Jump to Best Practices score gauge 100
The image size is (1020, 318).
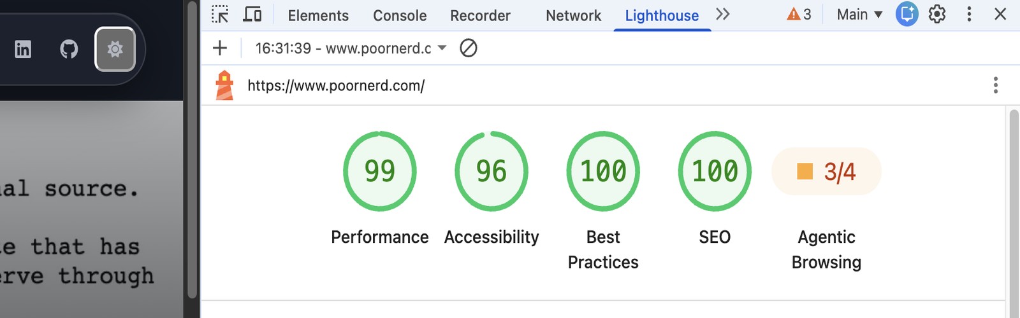click(x=603, y=171)
